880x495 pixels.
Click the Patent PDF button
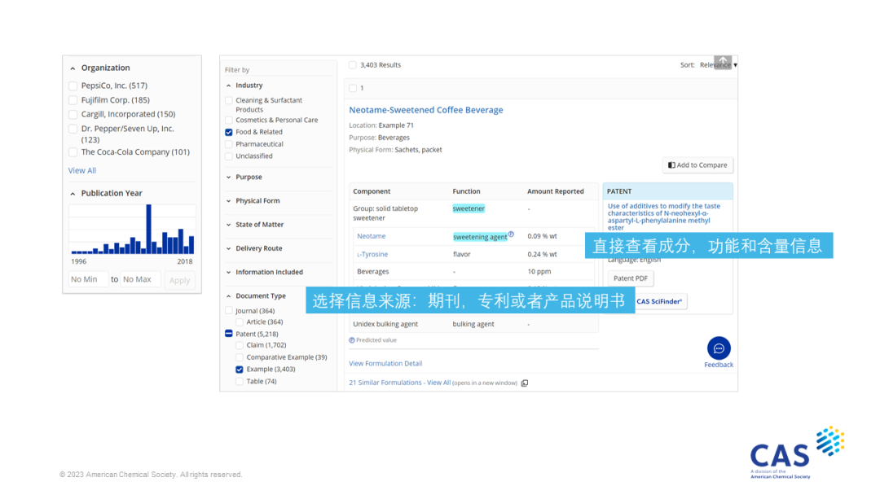point(630,278)
